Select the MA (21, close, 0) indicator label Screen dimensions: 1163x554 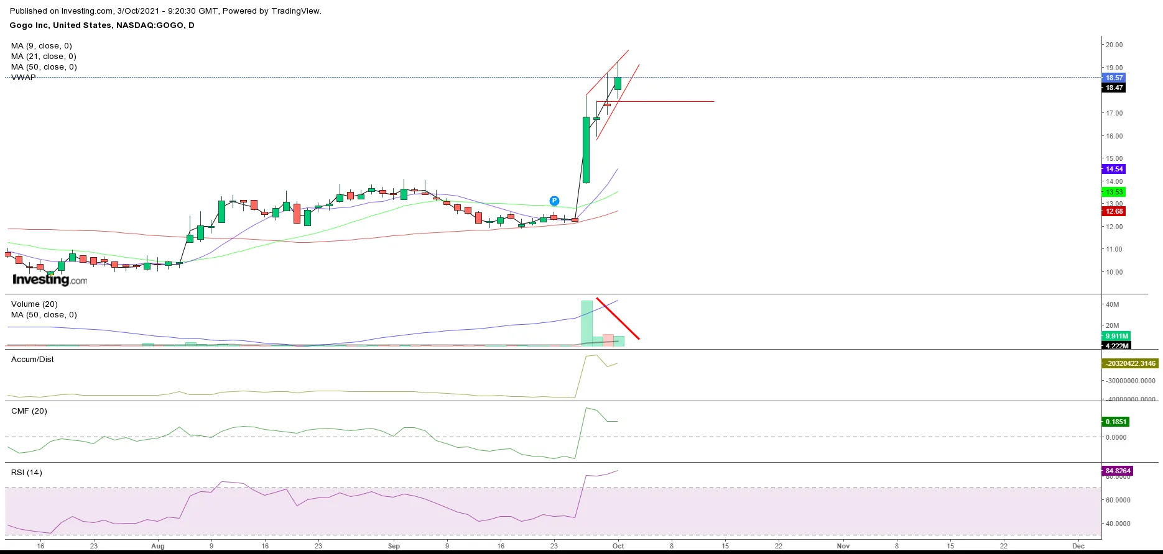[44, 57]
